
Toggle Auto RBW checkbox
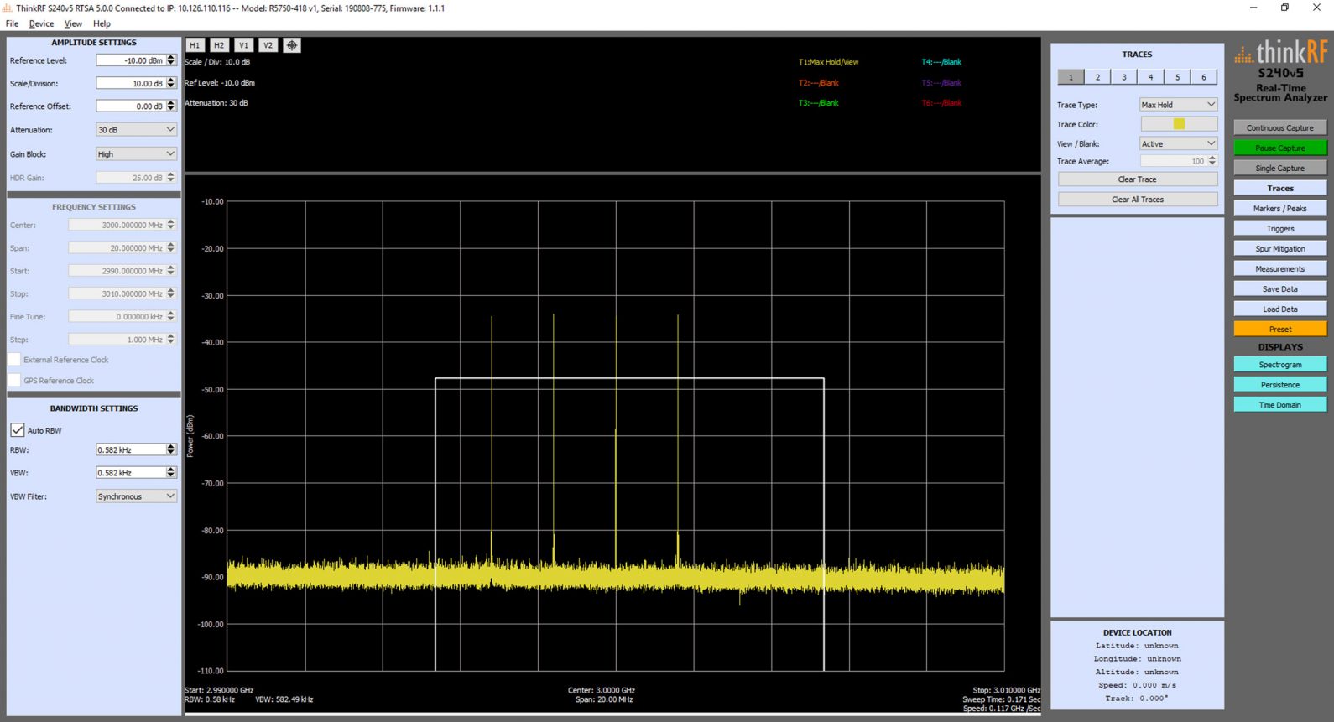[x=17, y=430]
